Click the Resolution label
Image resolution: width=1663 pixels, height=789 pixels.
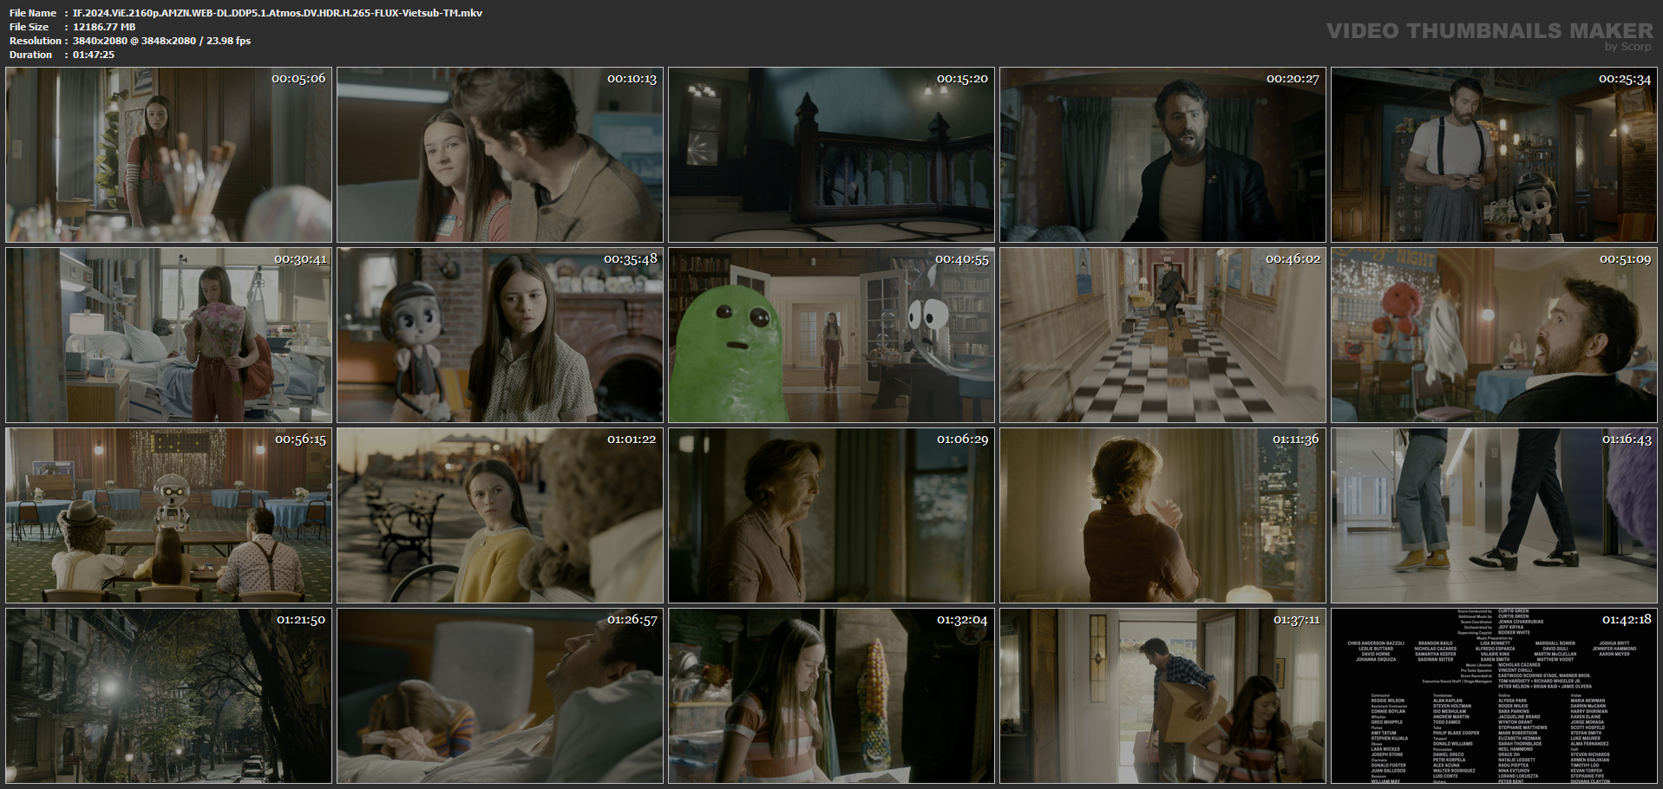pyautogui.click(x=36, y=41)
